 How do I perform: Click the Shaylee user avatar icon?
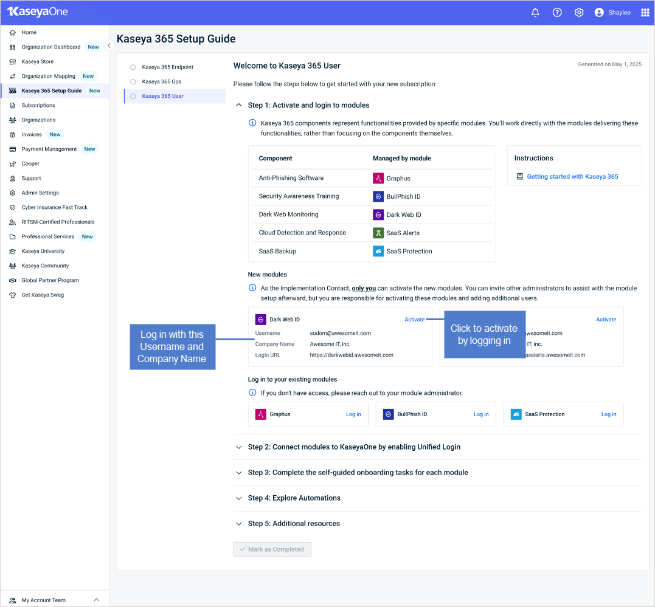click(599, 13)
